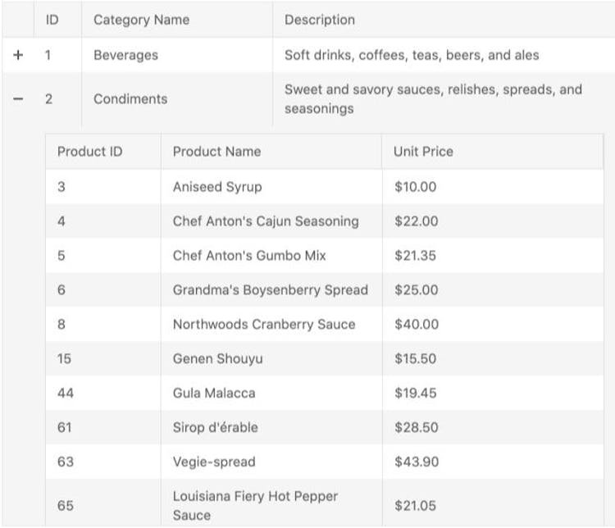Select Louisiana Fiery Hot Pepper Sauce row
Image resolution: width=615 pixels, height=528 pixels.
(255, 505)
